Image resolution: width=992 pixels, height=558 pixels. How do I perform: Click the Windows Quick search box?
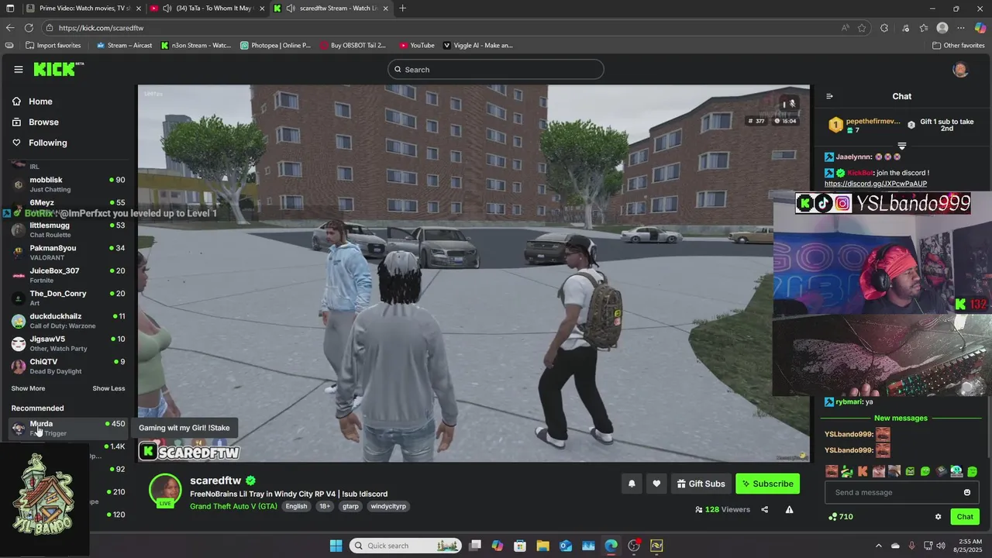[x=405, y=546]
